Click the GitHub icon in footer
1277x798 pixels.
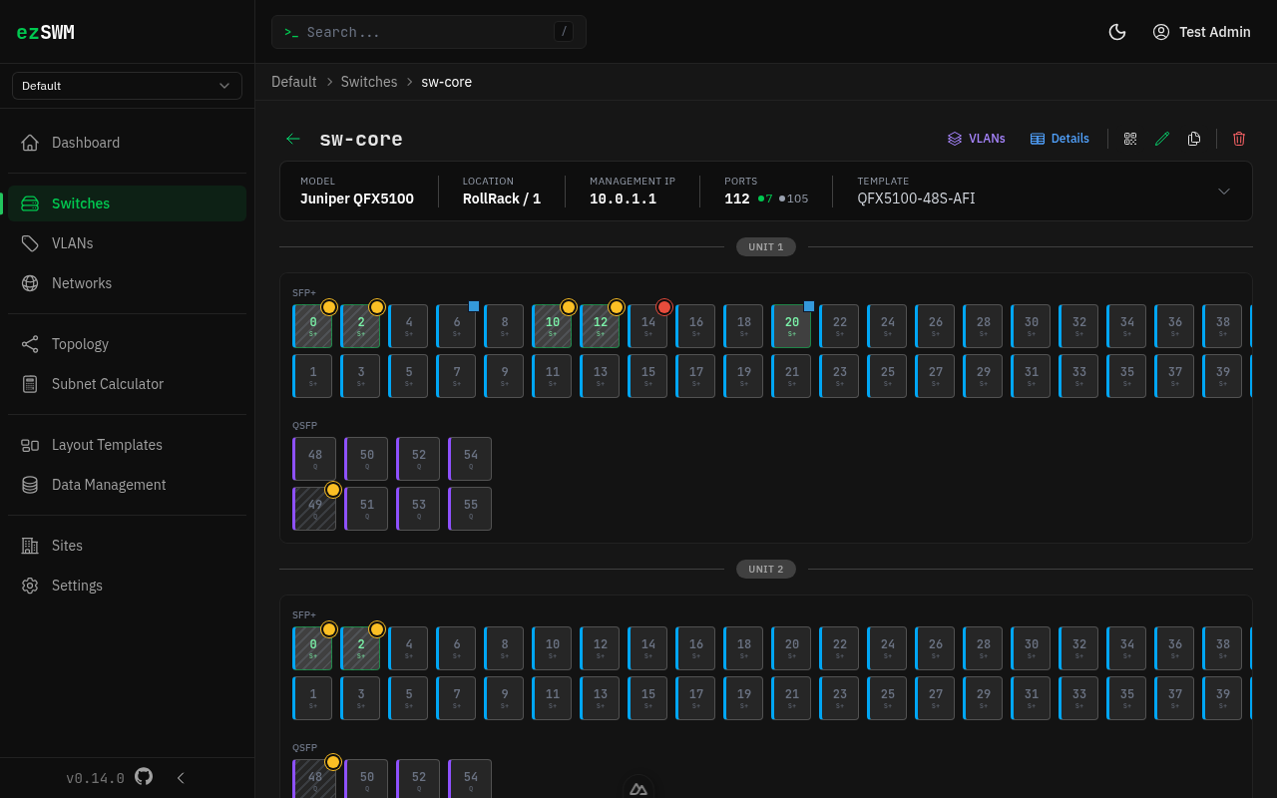click(x=144, y=776)
